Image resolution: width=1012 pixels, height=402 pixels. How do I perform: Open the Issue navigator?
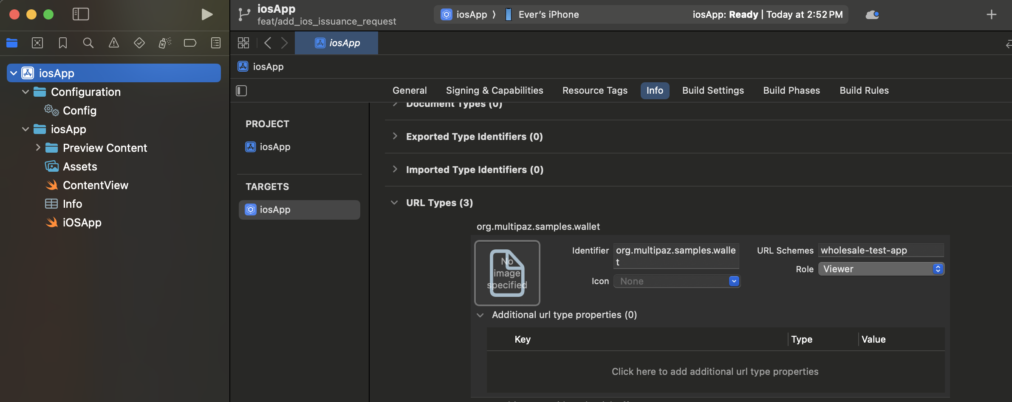(x=114, y=43)
